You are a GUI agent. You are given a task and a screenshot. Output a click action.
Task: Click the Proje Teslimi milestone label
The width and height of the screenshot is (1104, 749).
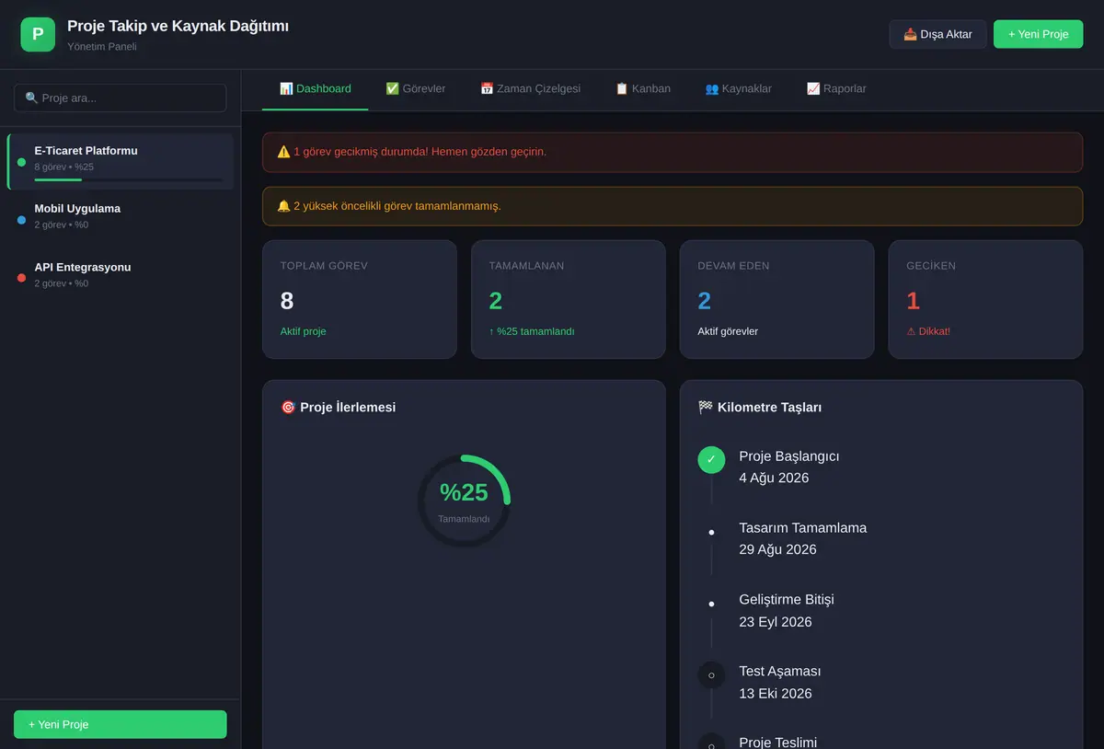tap(777, 742)
